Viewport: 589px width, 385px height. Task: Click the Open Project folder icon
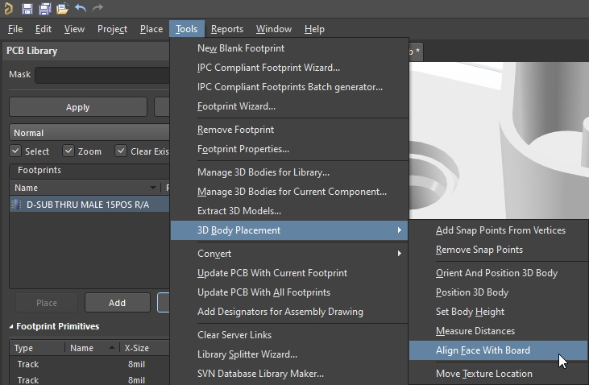62,8
